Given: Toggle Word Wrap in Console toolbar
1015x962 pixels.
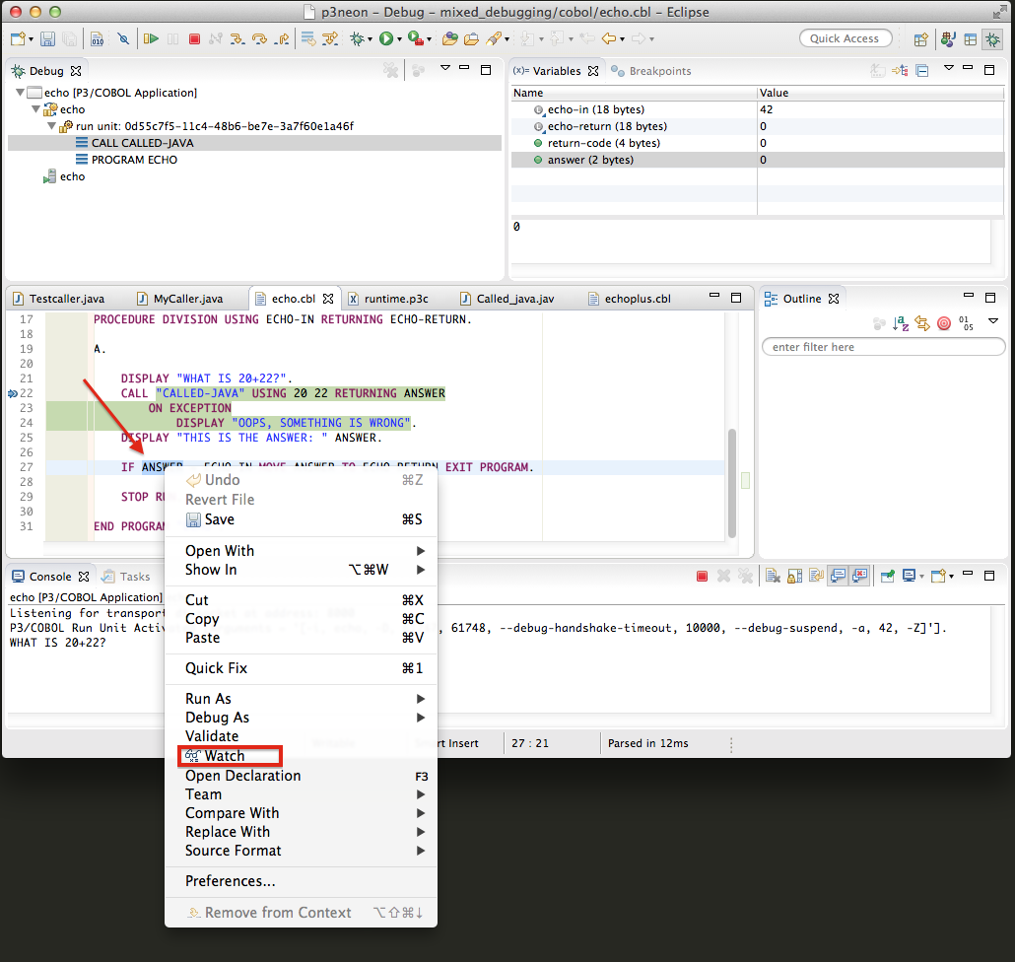Looking at the screenshot, I should tap(816, 577).
